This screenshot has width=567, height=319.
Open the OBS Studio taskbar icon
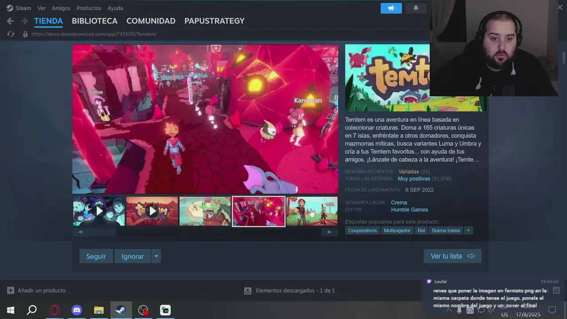143,310
